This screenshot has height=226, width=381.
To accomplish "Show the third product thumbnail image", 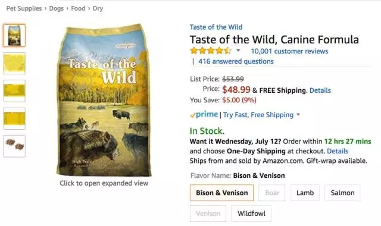I will click(x=14, y=91).
